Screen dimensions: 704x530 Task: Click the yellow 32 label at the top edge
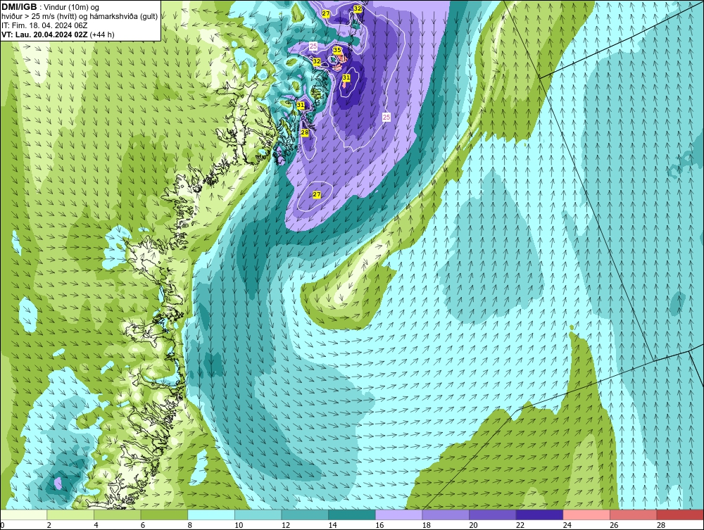coord(358,8)
